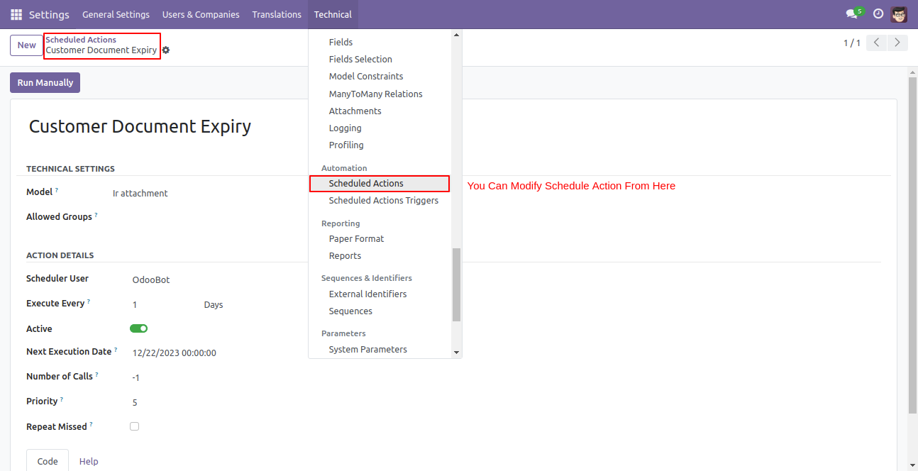This screenshot has width=918, height=471.
Task: Click the Number of Calls help question mark
Action: click(x=96, y=375)
